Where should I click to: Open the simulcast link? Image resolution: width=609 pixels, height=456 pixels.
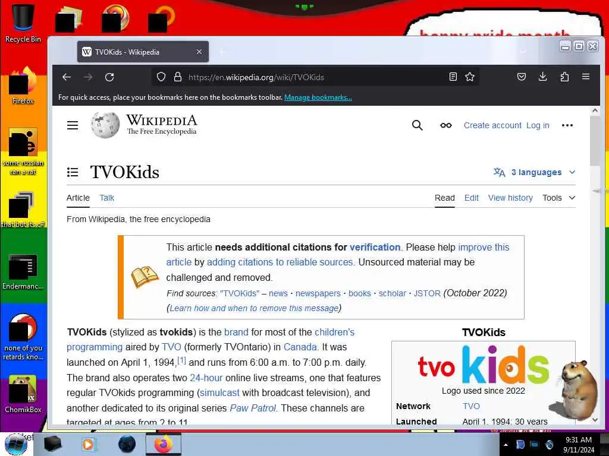click(219, 393)
